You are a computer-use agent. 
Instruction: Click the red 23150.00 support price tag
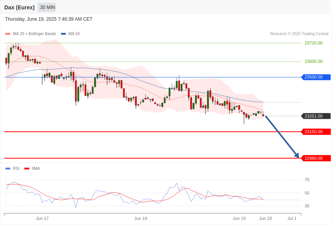316,132
